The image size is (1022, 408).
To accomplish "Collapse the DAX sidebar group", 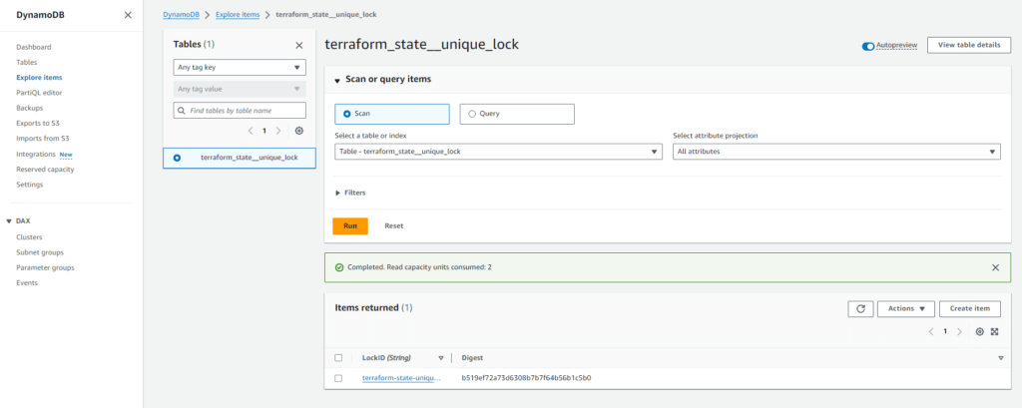I will 8,220.
